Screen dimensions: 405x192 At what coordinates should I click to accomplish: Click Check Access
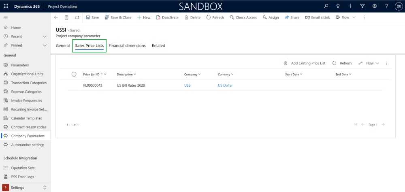pyautogui.click(x=243, y=17)
